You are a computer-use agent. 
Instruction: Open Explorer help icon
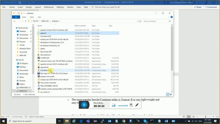pyautogui.click(x=172, y=17)
